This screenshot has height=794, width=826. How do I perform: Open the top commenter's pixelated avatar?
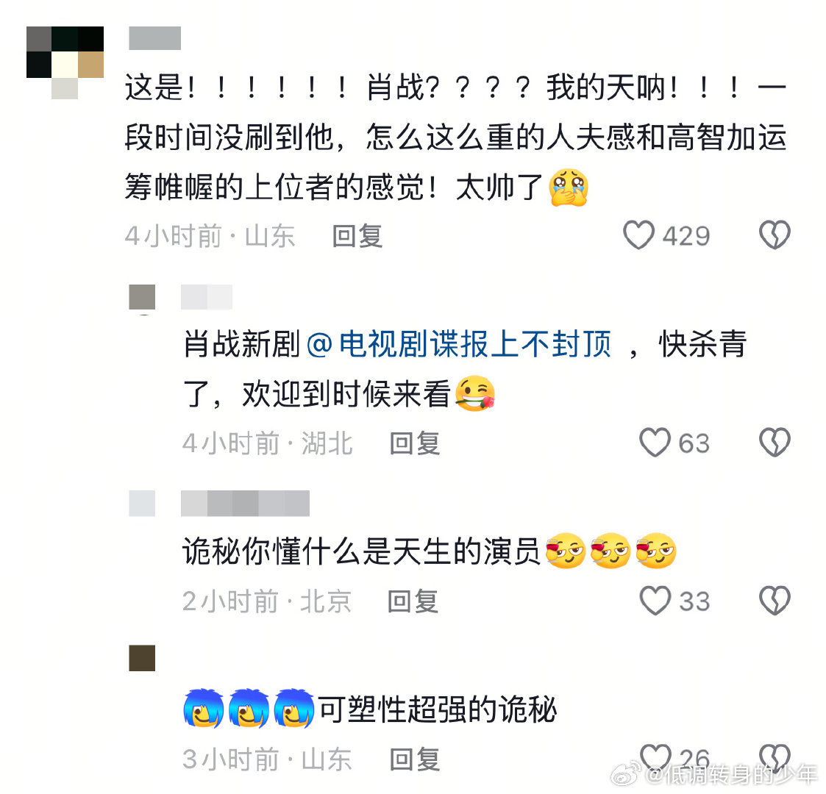pyautogui.click(x=65, y=62)
